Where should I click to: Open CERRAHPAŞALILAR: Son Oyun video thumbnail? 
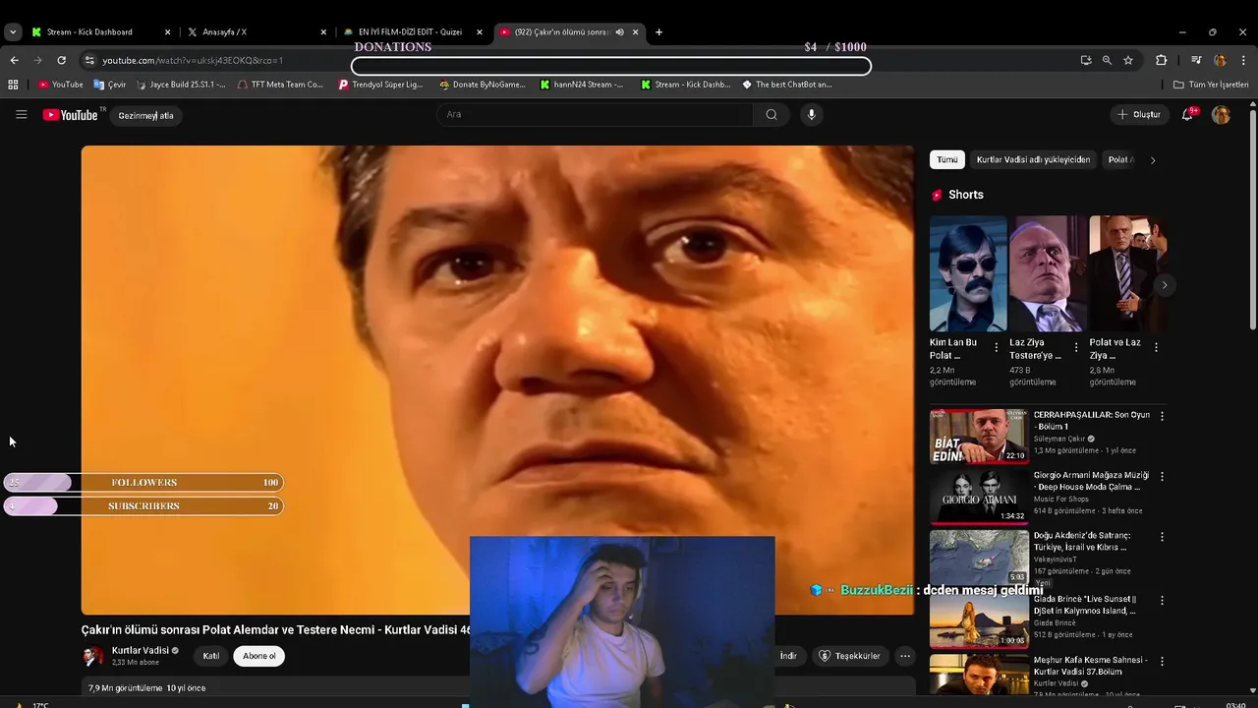click(x=979, y=436)
